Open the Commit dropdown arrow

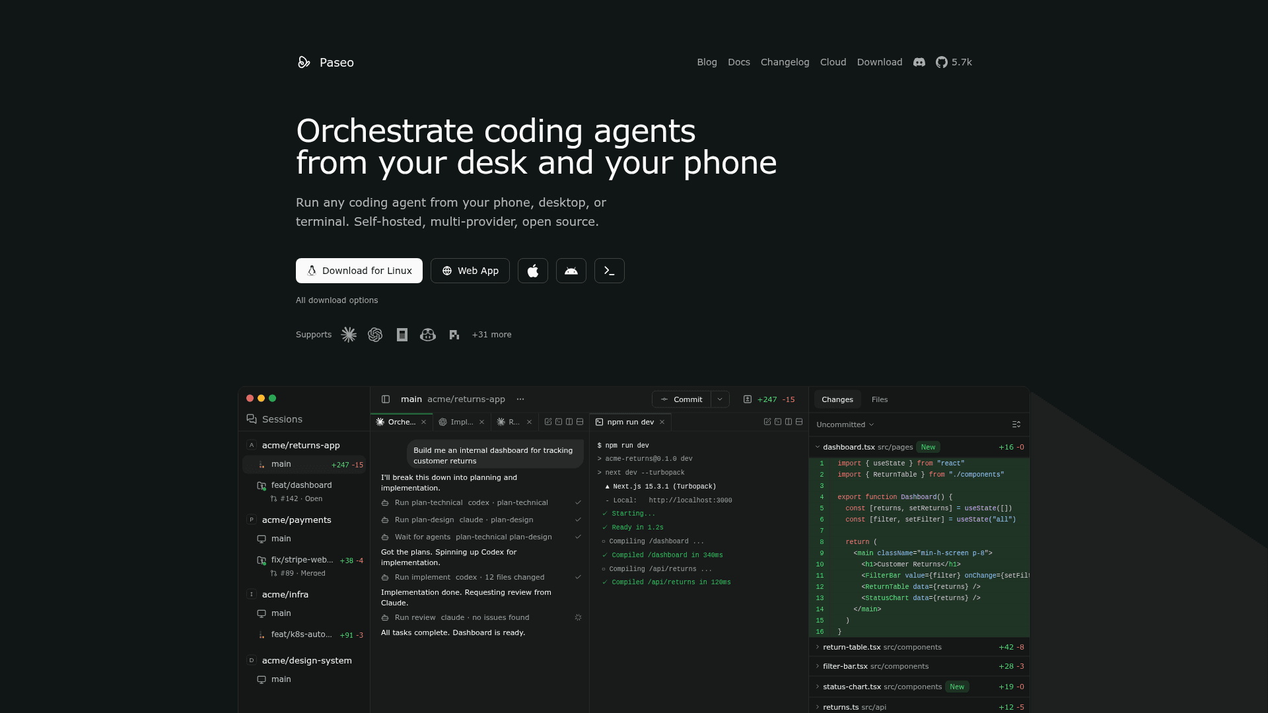(x=721, y=399)
